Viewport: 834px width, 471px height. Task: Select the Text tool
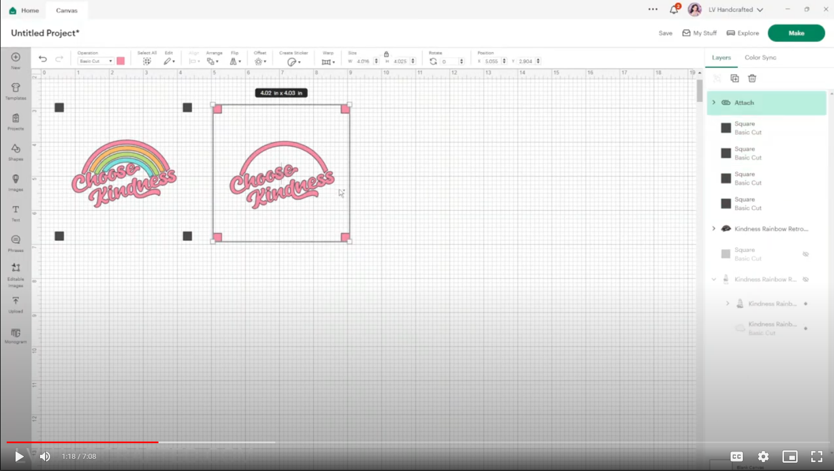16,213
